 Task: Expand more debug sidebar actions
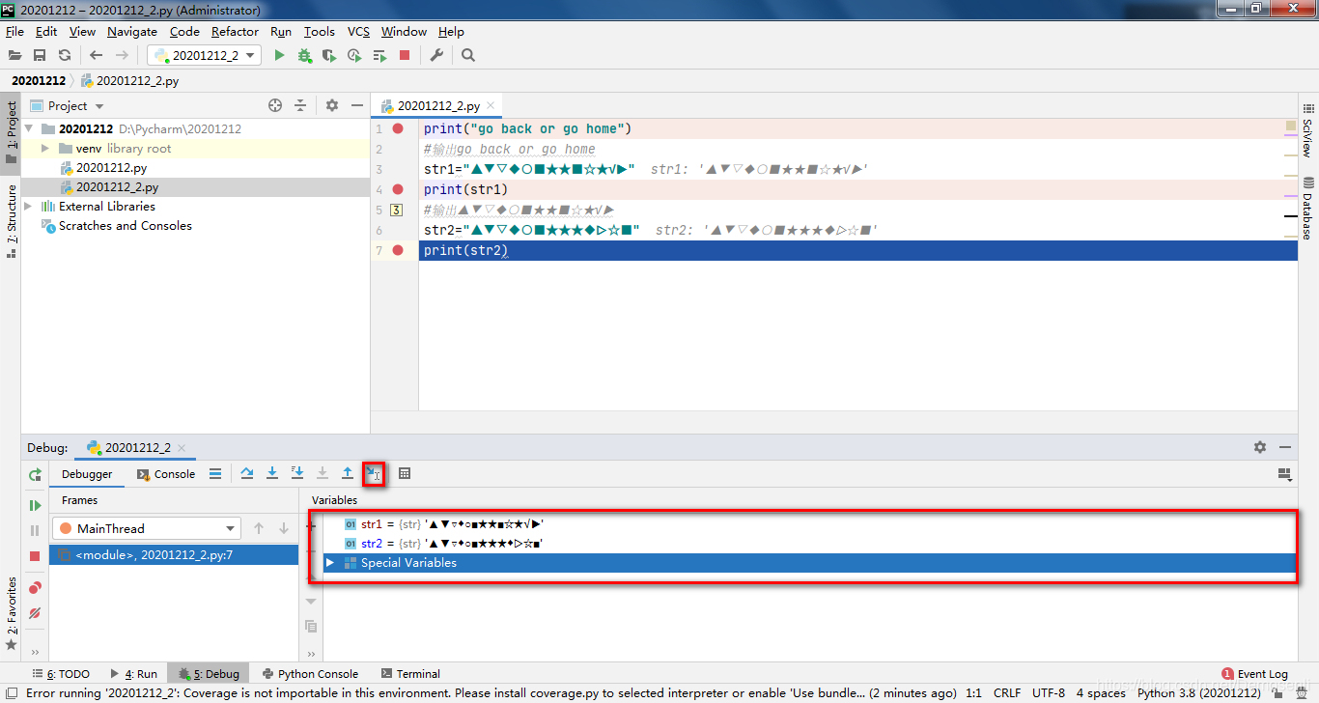coord(35,652)
